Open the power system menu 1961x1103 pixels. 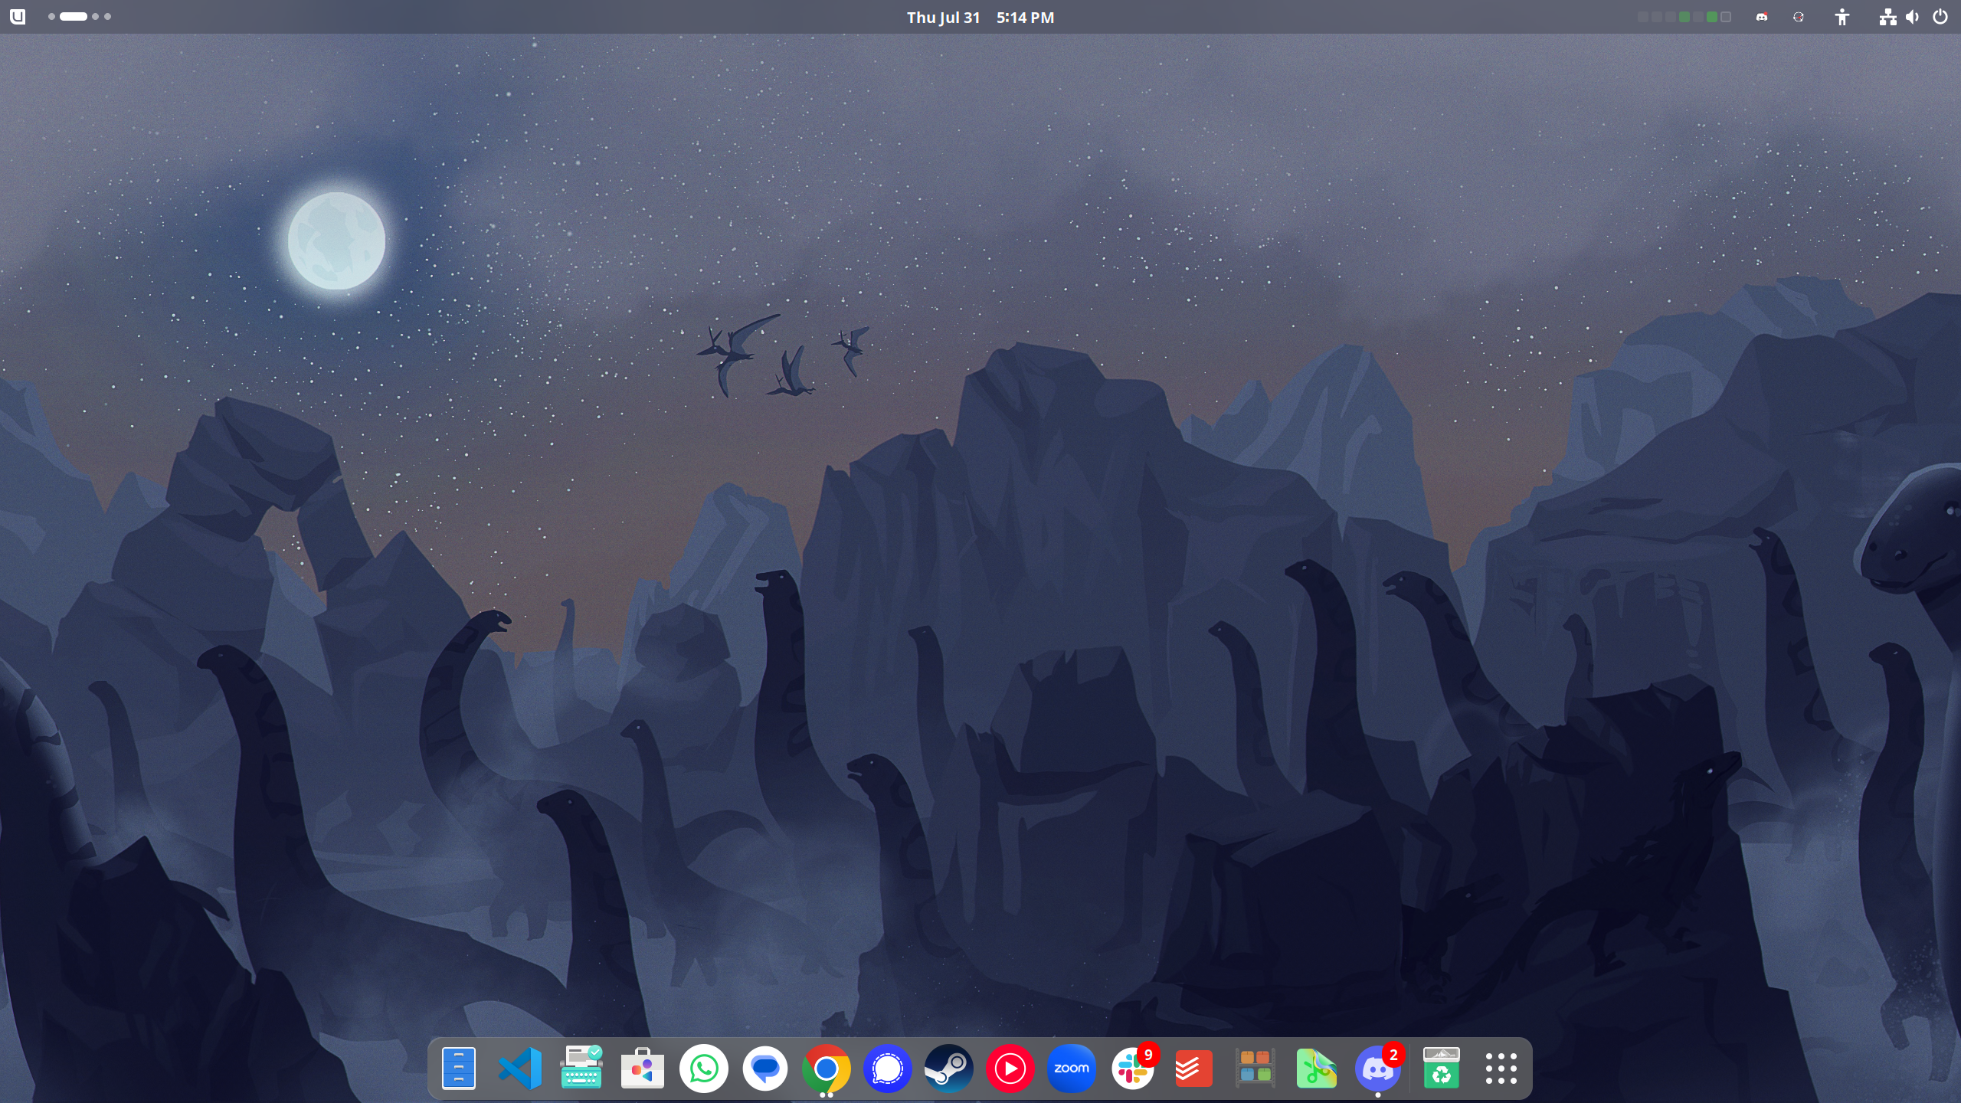[x=1940, y=17]
